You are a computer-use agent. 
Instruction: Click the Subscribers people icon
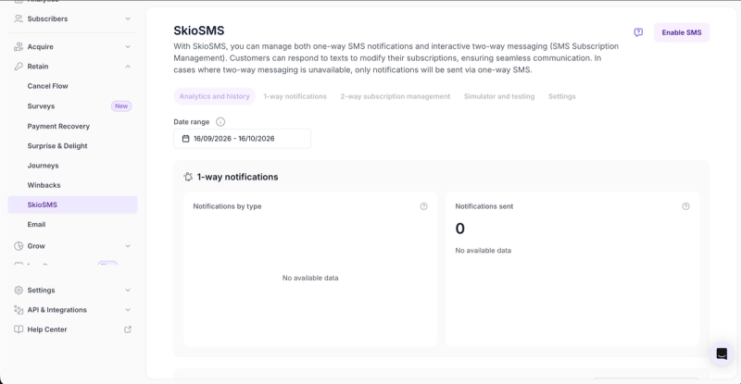(19, 19)
